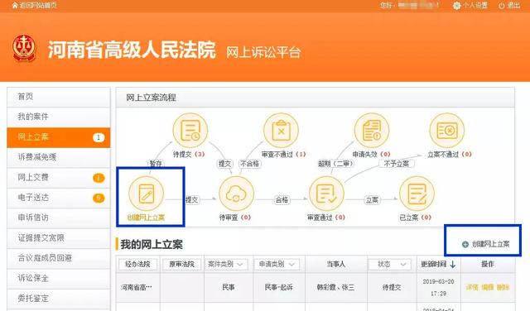Click the 申请失效 (0) label

click(372, 155)
